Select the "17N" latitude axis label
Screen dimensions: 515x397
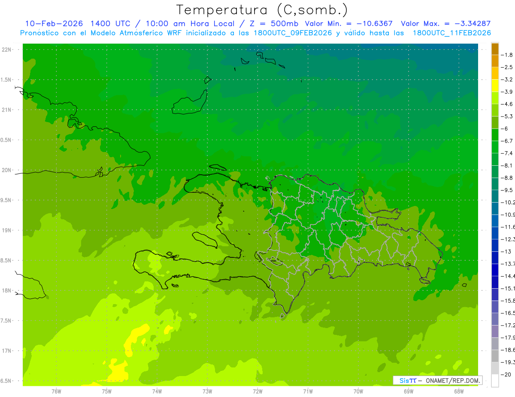pyautogui.click(x=7, y=351)
